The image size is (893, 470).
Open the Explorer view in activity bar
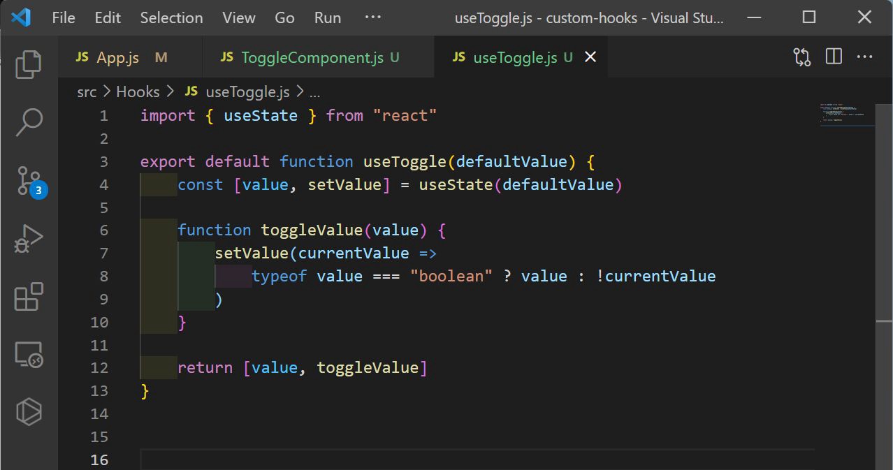coord(29,64)
